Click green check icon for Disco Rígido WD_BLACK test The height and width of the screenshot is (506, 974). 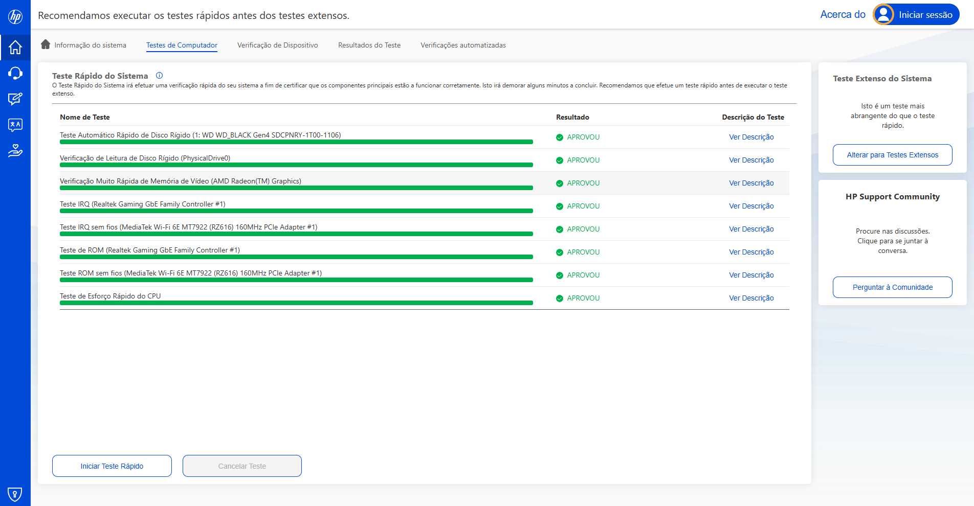[559, 137]
